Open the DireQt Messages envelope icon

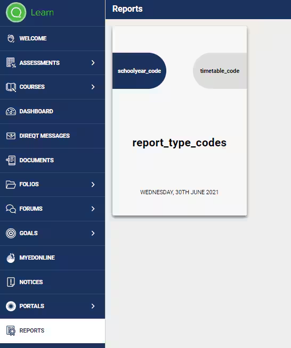tap(11, 136)
